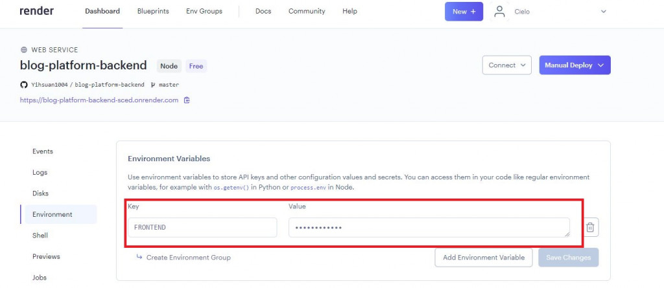Open the Docs link

pyautogui.click(x=263, y=12)
